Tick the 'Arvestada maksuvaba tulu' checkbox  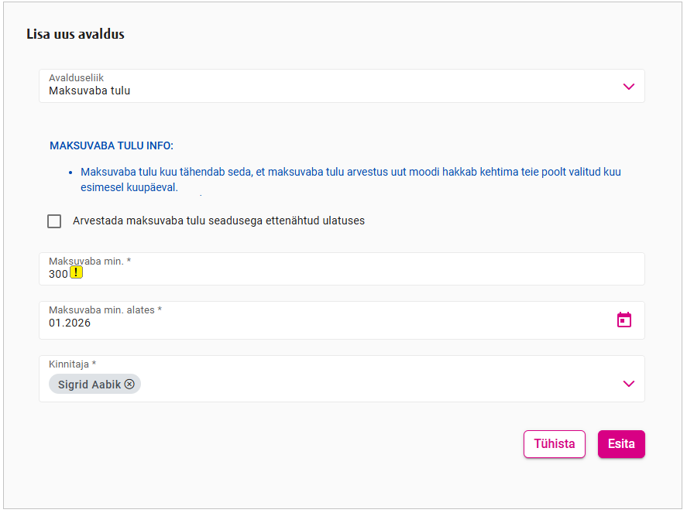pos(54,221)
